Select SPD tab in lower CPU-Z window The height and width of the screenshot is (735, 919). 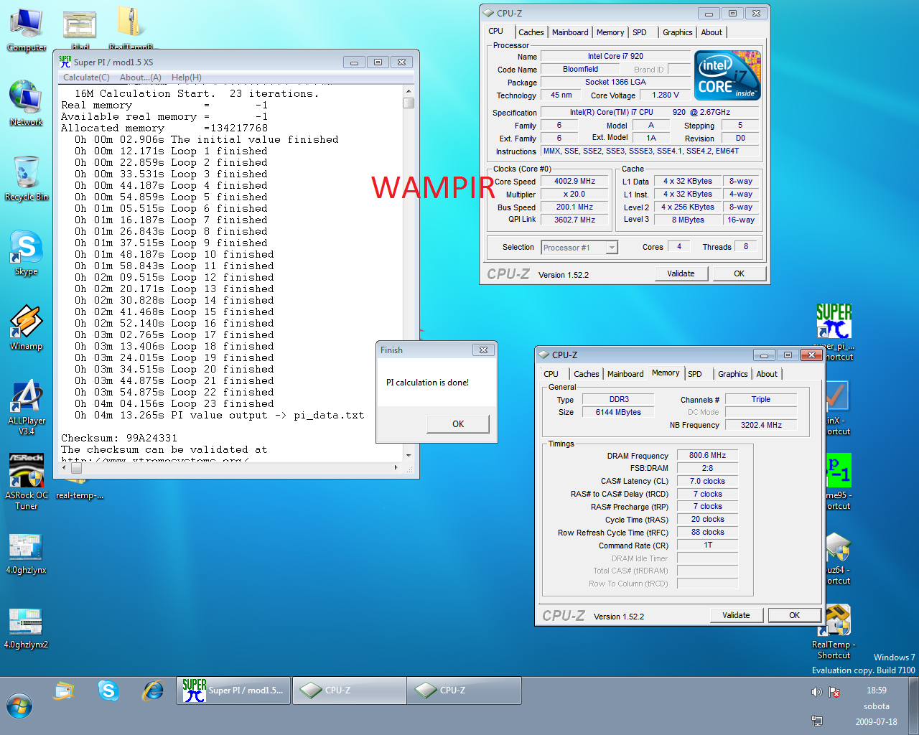click(695, 374)
